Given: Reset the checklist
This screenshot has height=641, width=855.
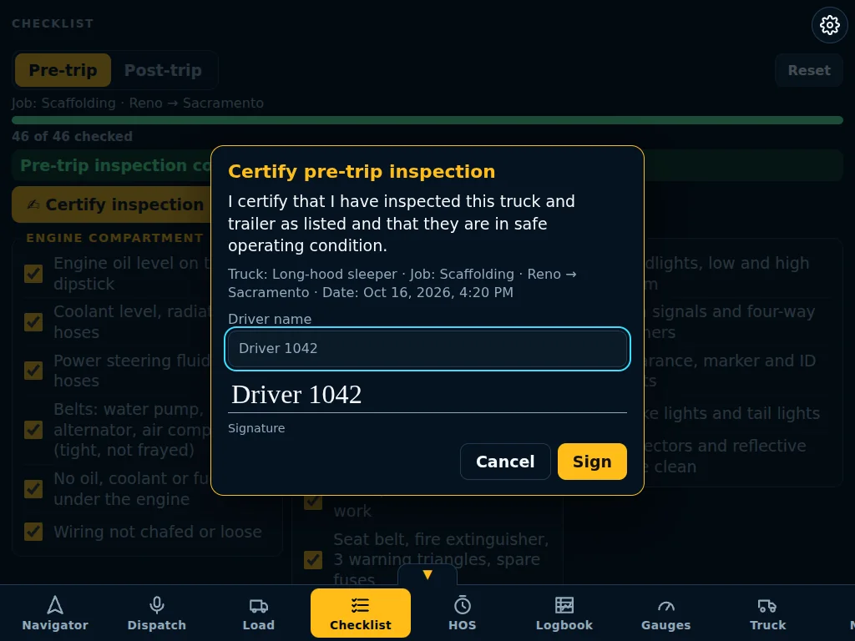Looking at the screenshot, I should 809,70.
